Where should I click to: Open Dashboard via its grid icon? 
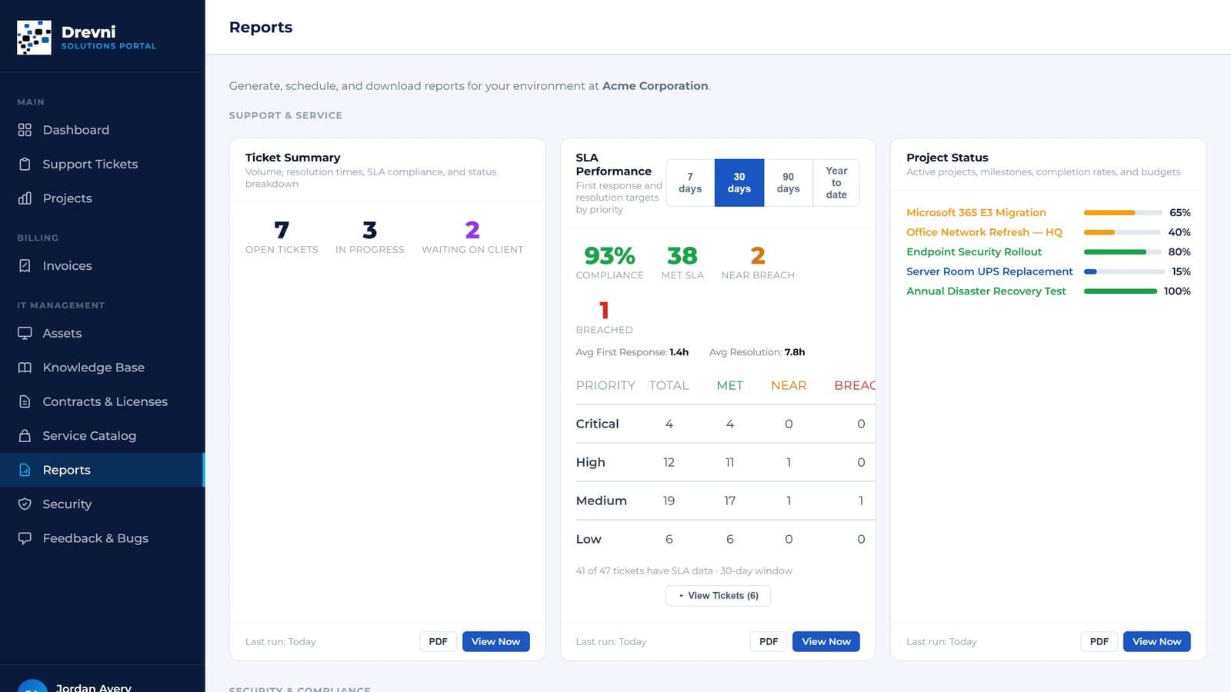pos(25,130)
